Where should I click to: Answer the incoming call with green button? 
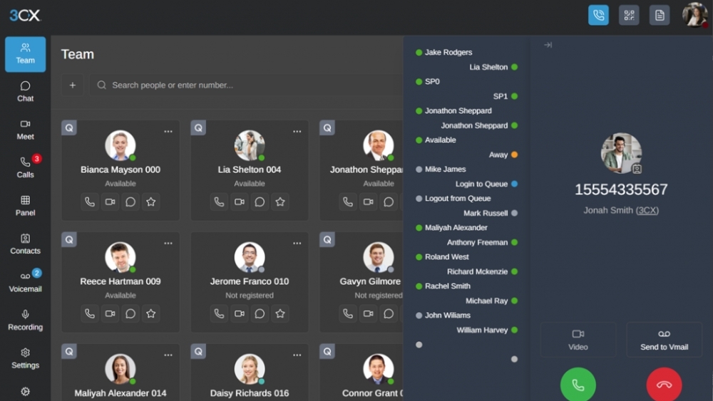tap(578, 385)
